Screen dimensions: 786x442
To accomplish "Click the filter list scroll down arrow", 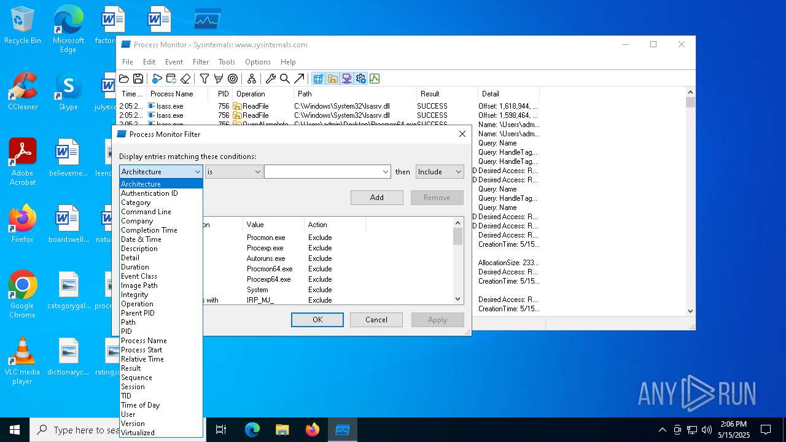I will click(x=457, y=299).
